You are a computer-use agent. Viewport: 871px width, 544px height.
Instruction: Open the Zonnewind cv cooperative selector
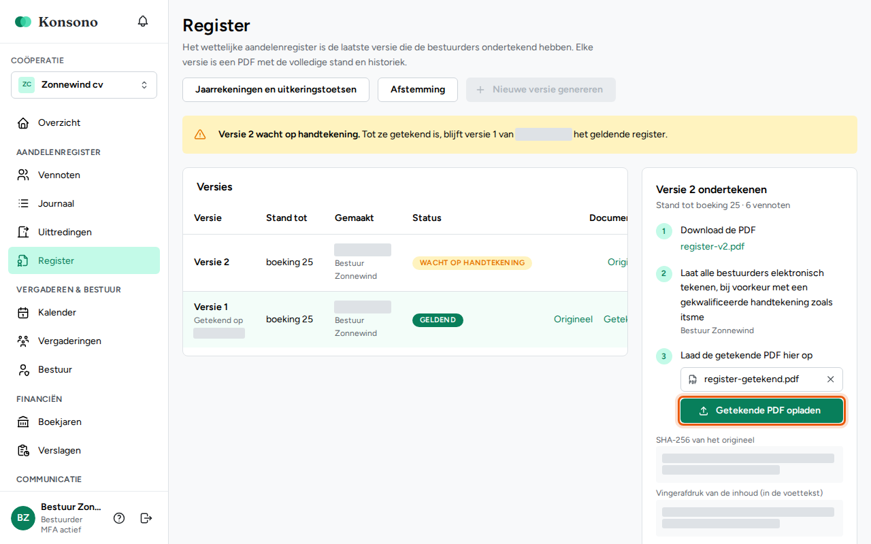point(84,85)
